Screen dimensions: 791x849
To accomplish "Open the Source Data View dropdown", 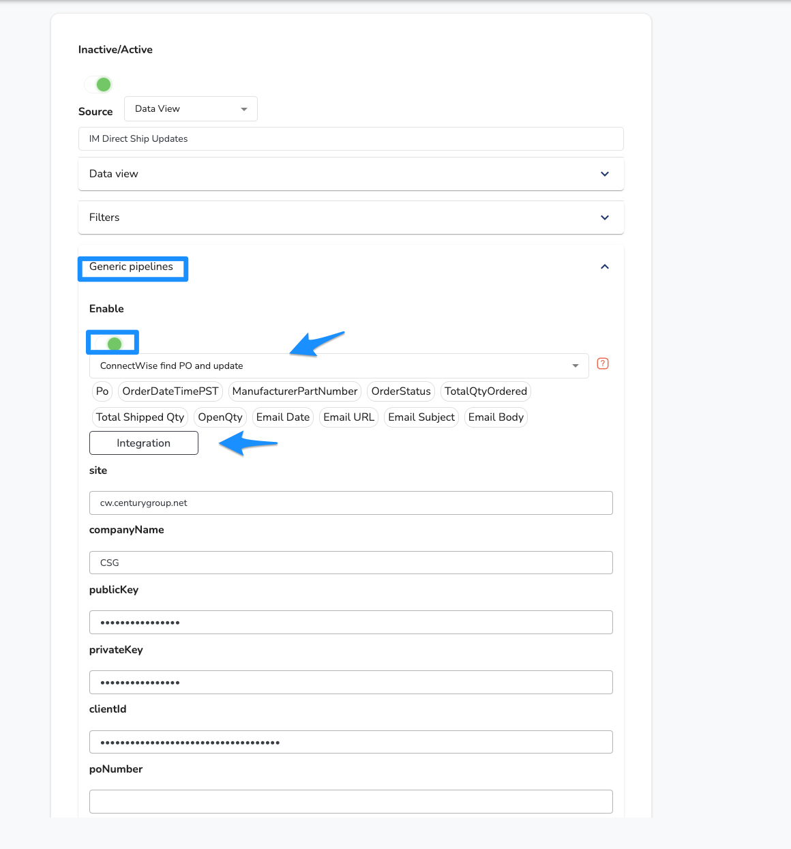I will click(x=191, y=109).
